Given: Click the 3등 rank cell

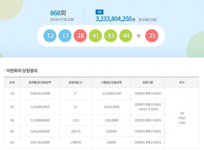Looking at the screenshot, I should tap(12, 120).
